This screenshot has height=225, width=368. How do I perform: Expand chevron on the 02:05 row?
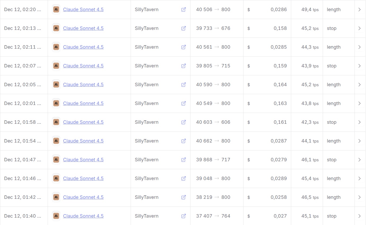pos(360,85)
